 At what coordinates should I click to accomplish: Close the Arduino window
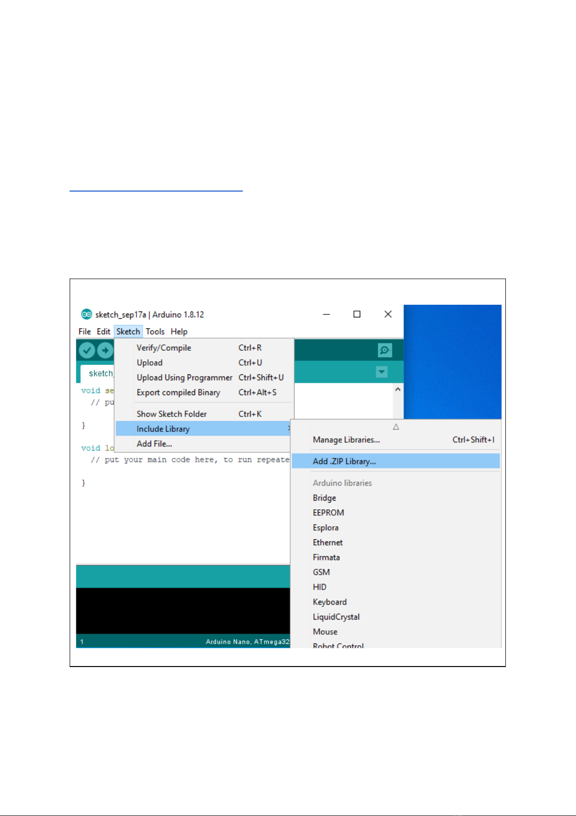point(388,314)
